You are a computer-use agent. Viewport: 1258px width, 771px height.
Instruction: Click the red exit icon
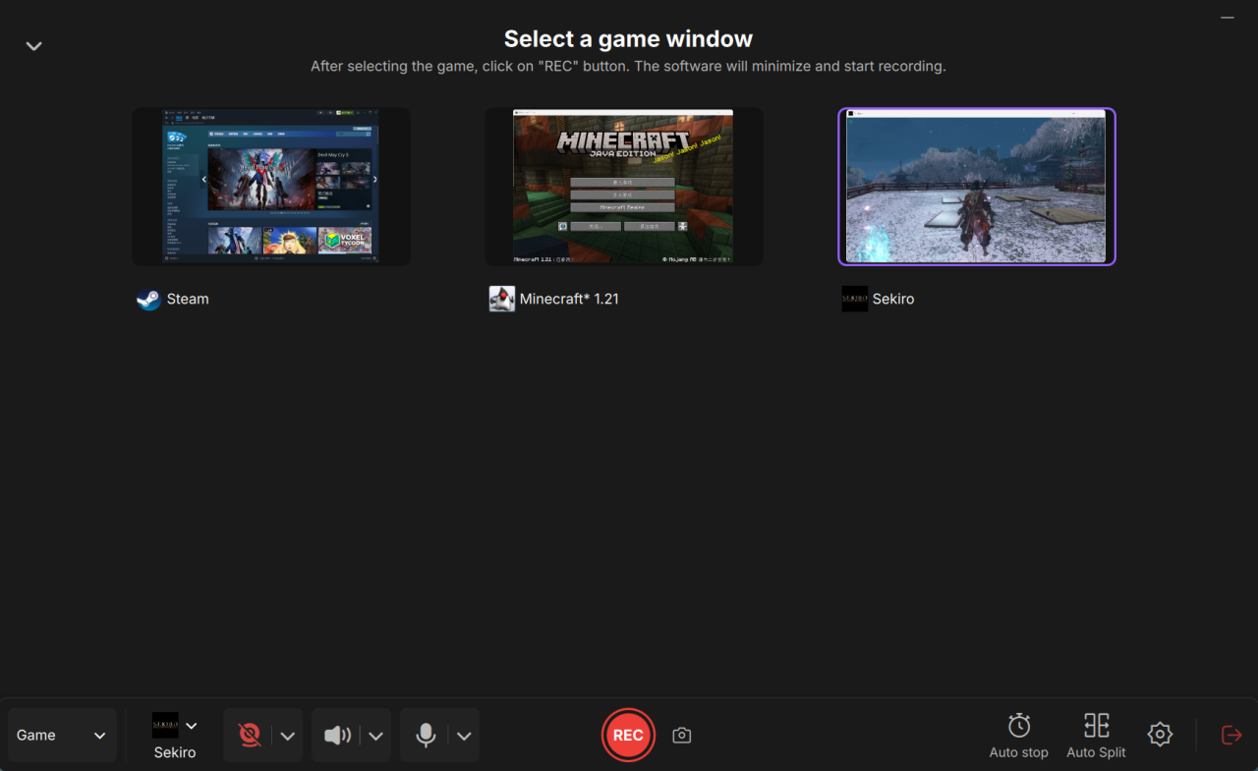tap(1231, 735)
